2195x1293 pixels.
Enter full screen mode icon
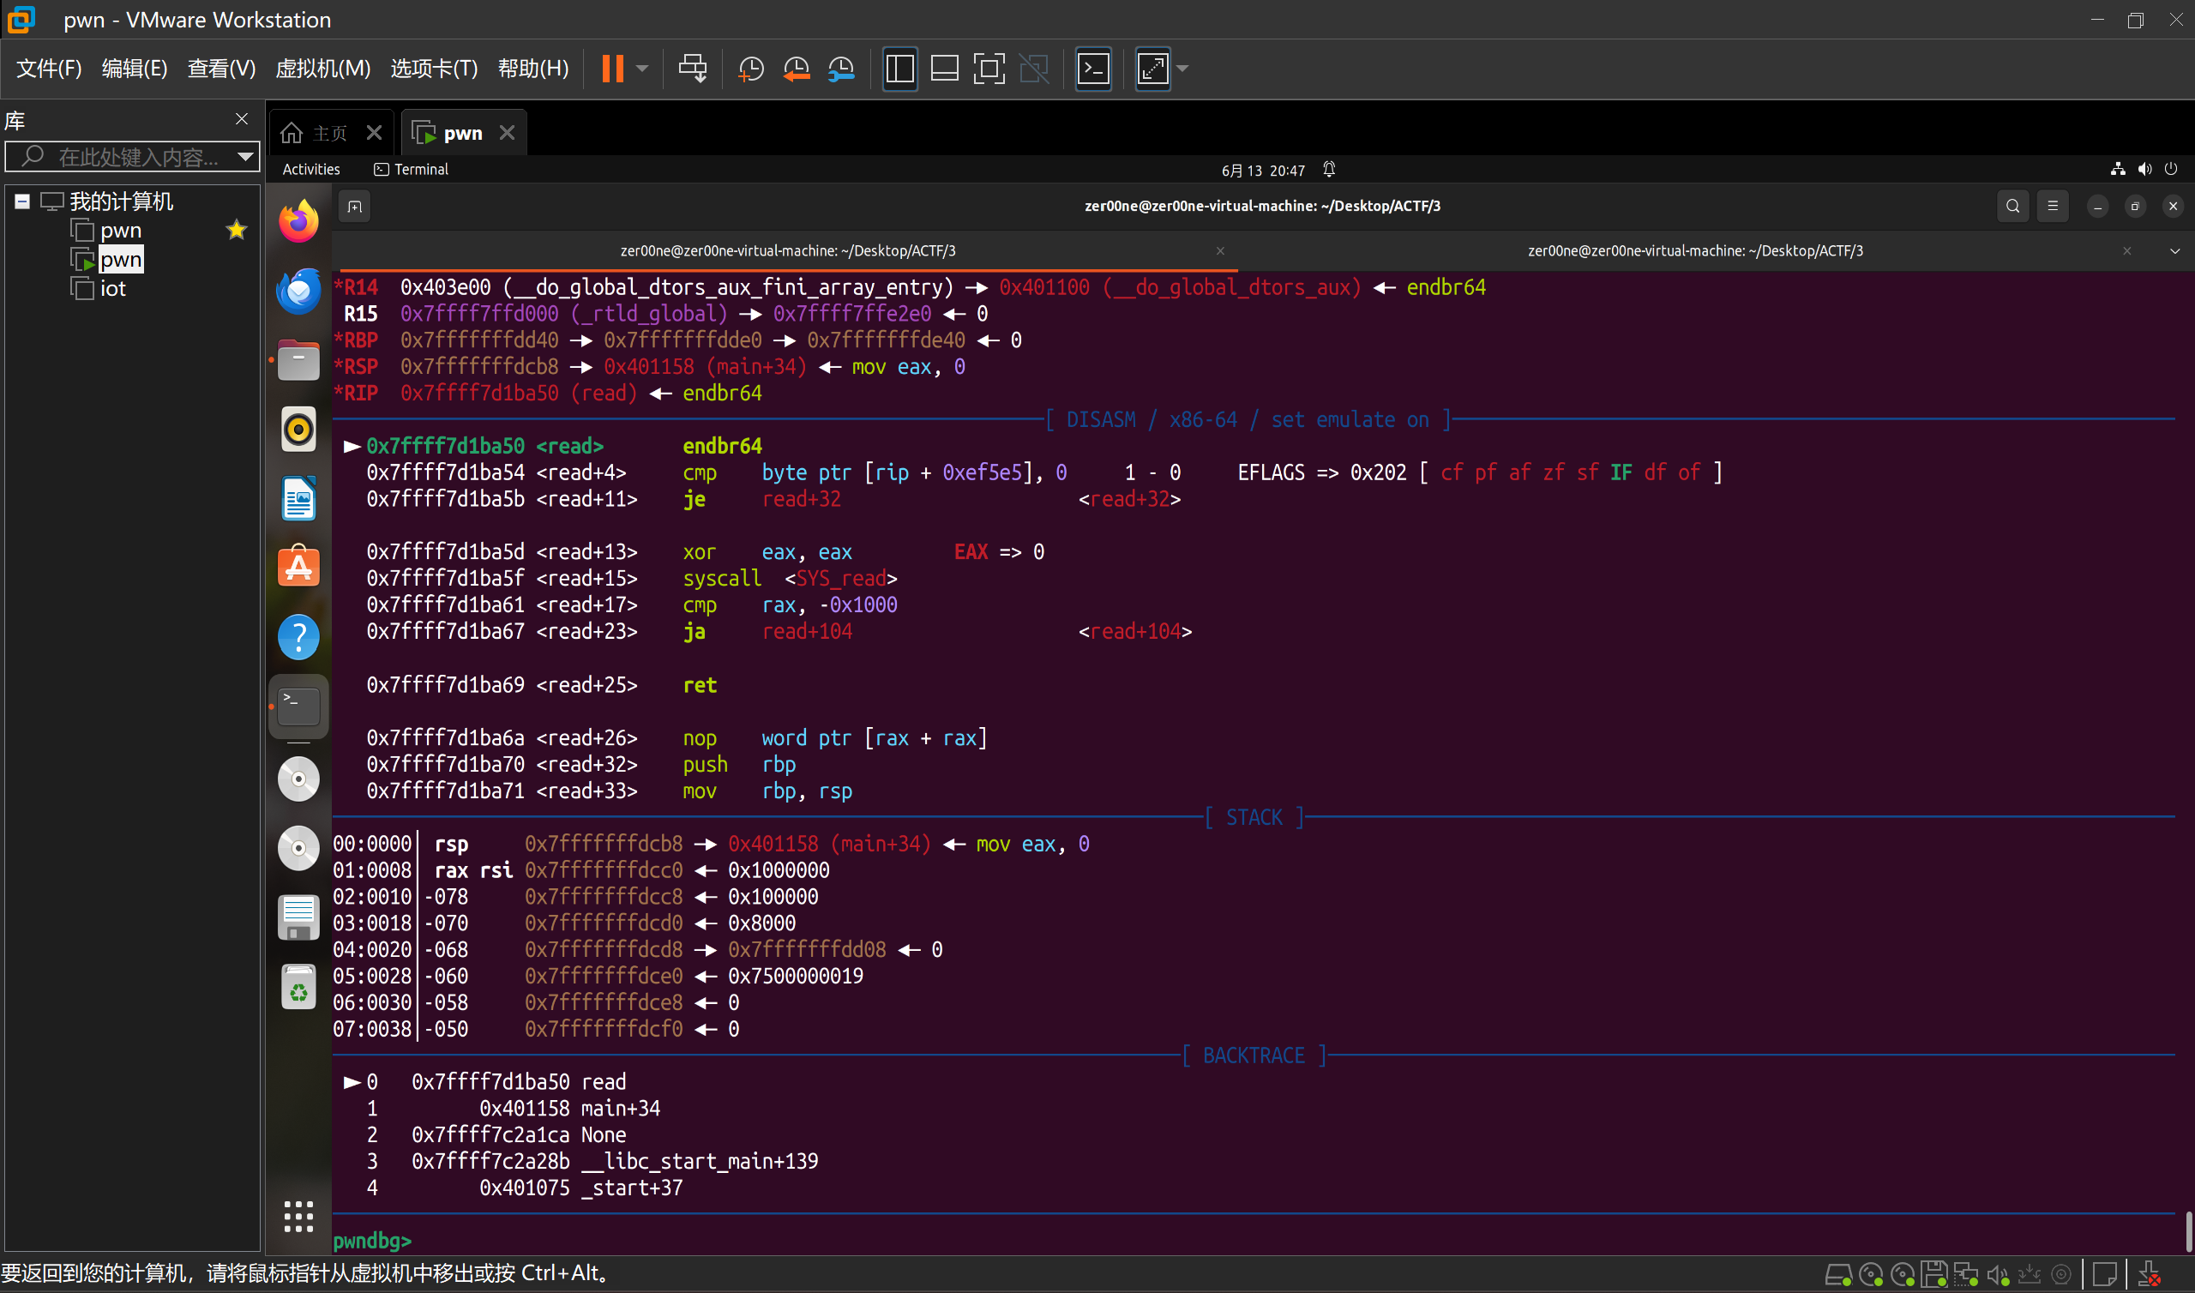[x=989, y=68]
